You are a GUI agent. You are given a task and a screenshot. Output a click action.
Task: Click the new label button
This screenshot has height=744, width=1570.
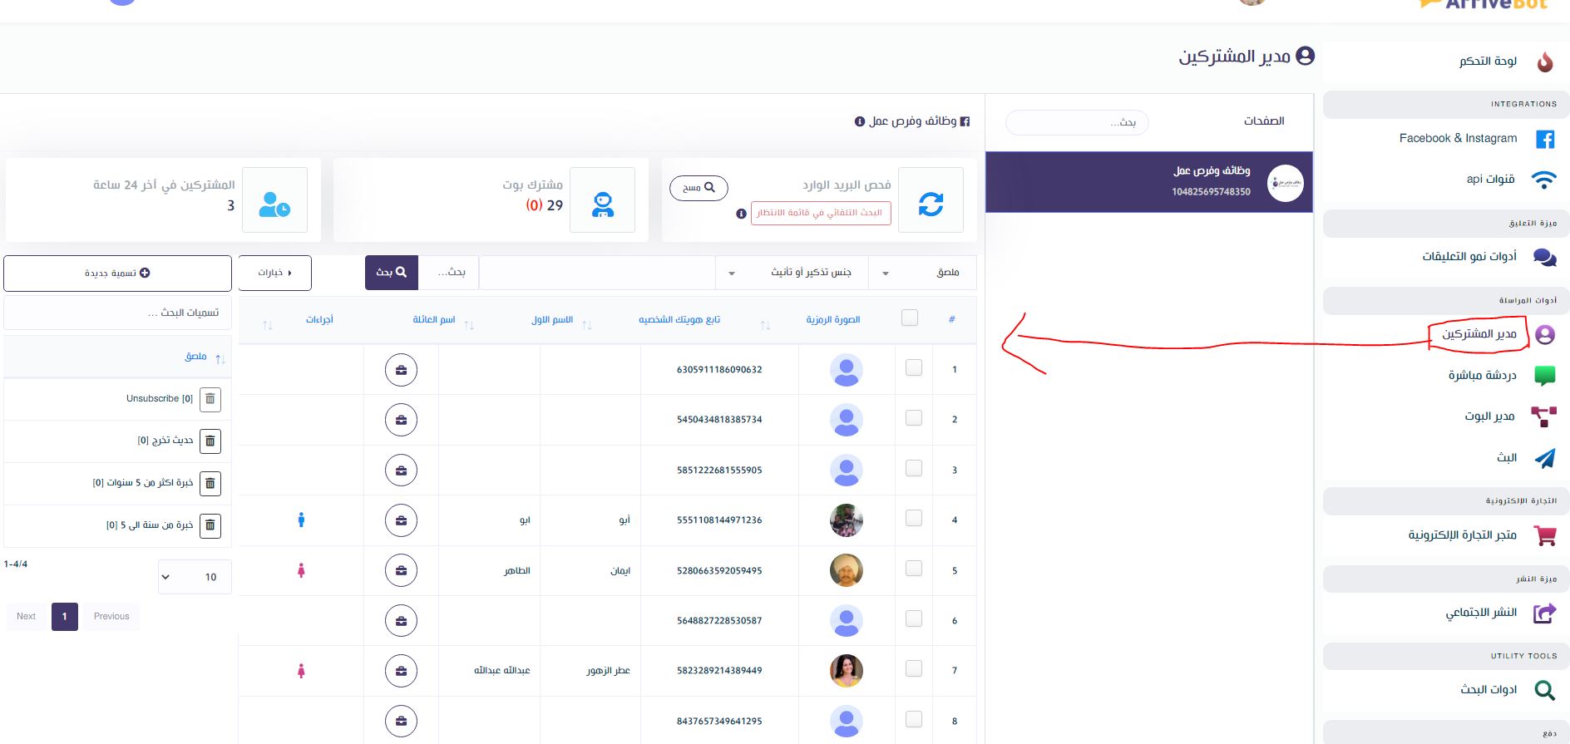tap(117, 273)
